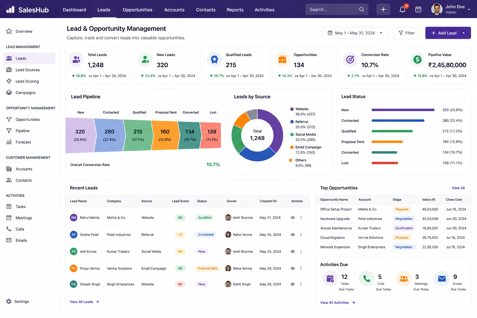Click the plus quick-add icon
Viewport: 477px width, 318px height.
pos(383,10)
